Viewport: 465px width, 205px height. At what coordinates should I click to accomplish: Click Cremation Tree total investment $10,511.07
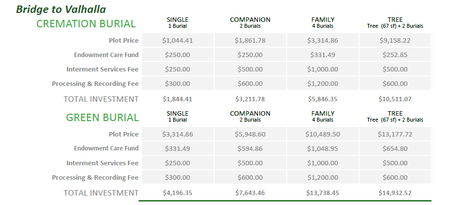395,99
